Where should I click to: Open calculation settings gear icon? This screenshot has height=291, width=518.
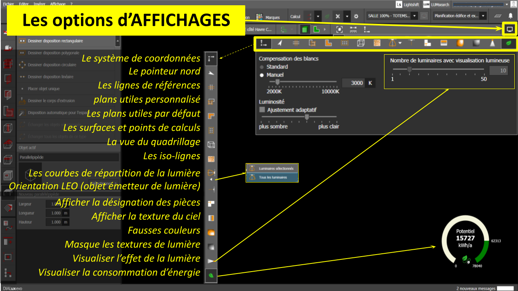coord(356,17)
